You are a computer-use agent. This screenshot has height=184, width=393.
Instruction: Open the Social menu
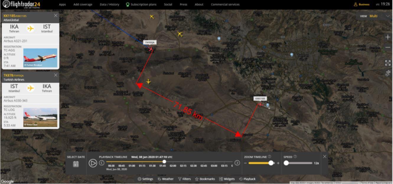[168, 4]
